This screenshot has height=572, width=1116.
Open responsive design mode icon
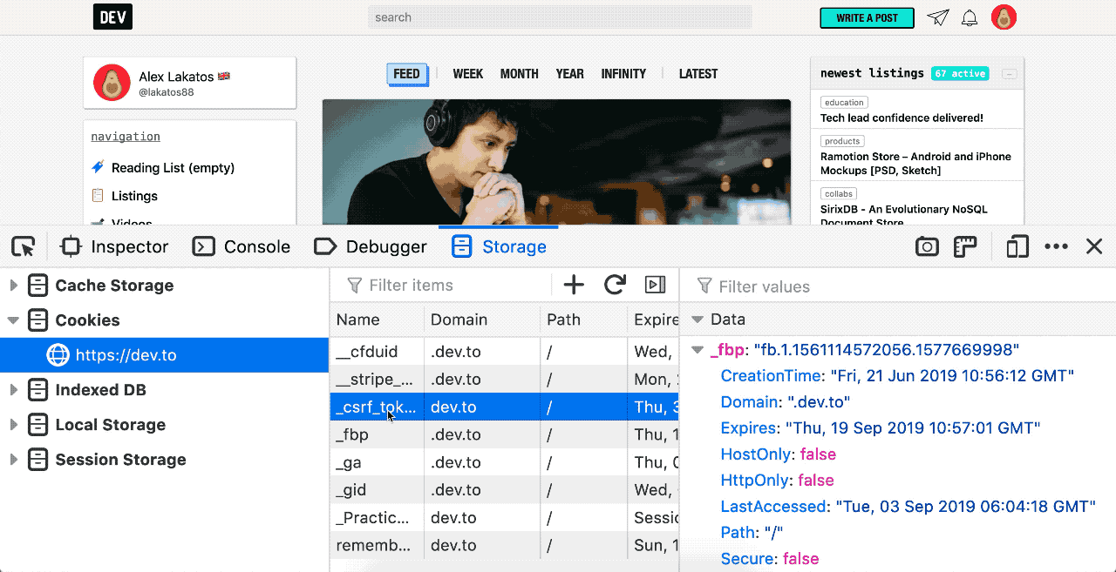click(1017, 246)
